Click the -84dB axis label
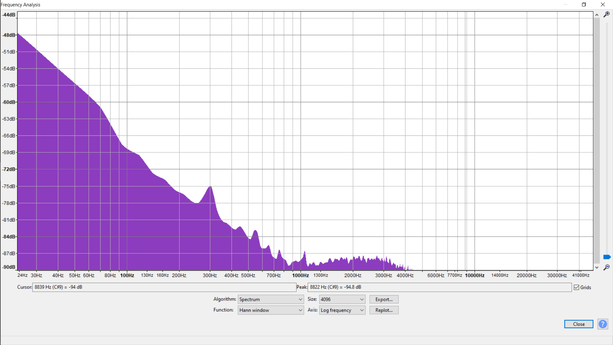 [9, 237]
